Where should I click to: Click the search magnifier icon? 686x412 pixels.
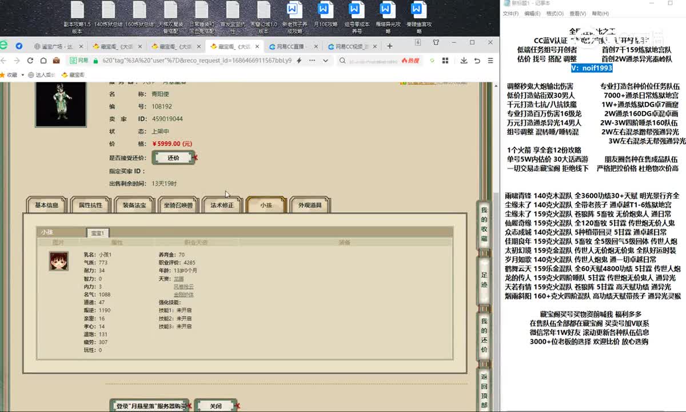pyautogui.click(x=342, y=61)
